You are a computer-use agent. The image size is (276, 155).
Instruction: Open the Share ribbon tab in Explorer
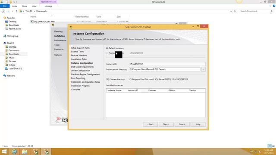point(25,6)
